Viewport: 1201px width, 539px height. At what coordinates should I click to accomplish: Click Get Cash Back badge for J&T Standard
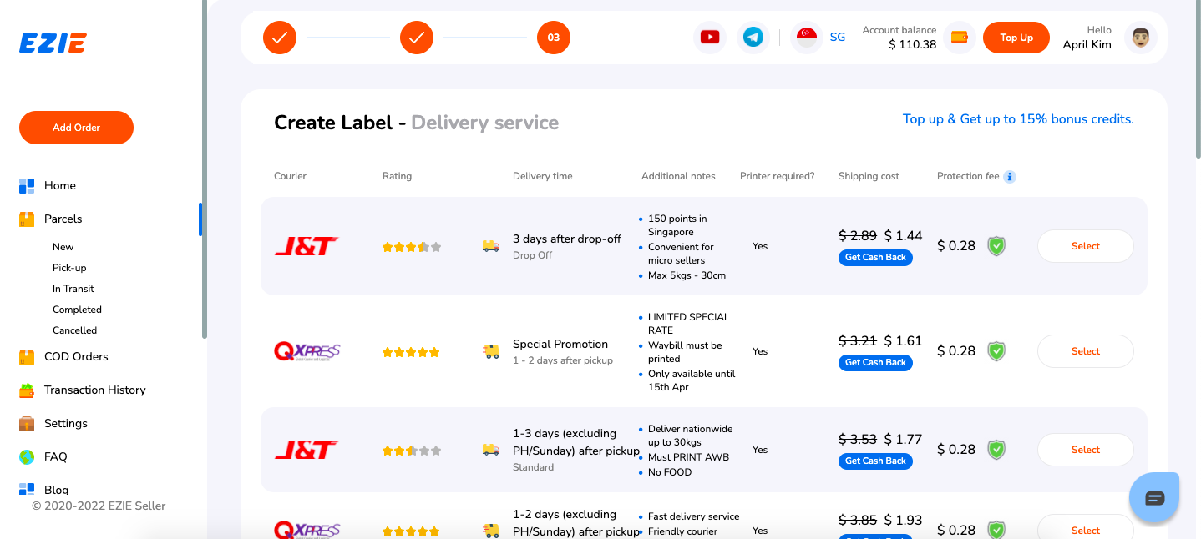(875, 461)
